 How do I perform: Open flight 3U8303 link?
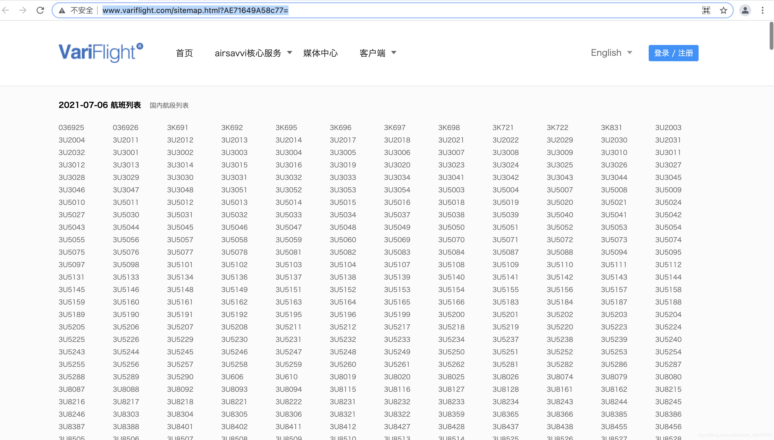point(126,414)
